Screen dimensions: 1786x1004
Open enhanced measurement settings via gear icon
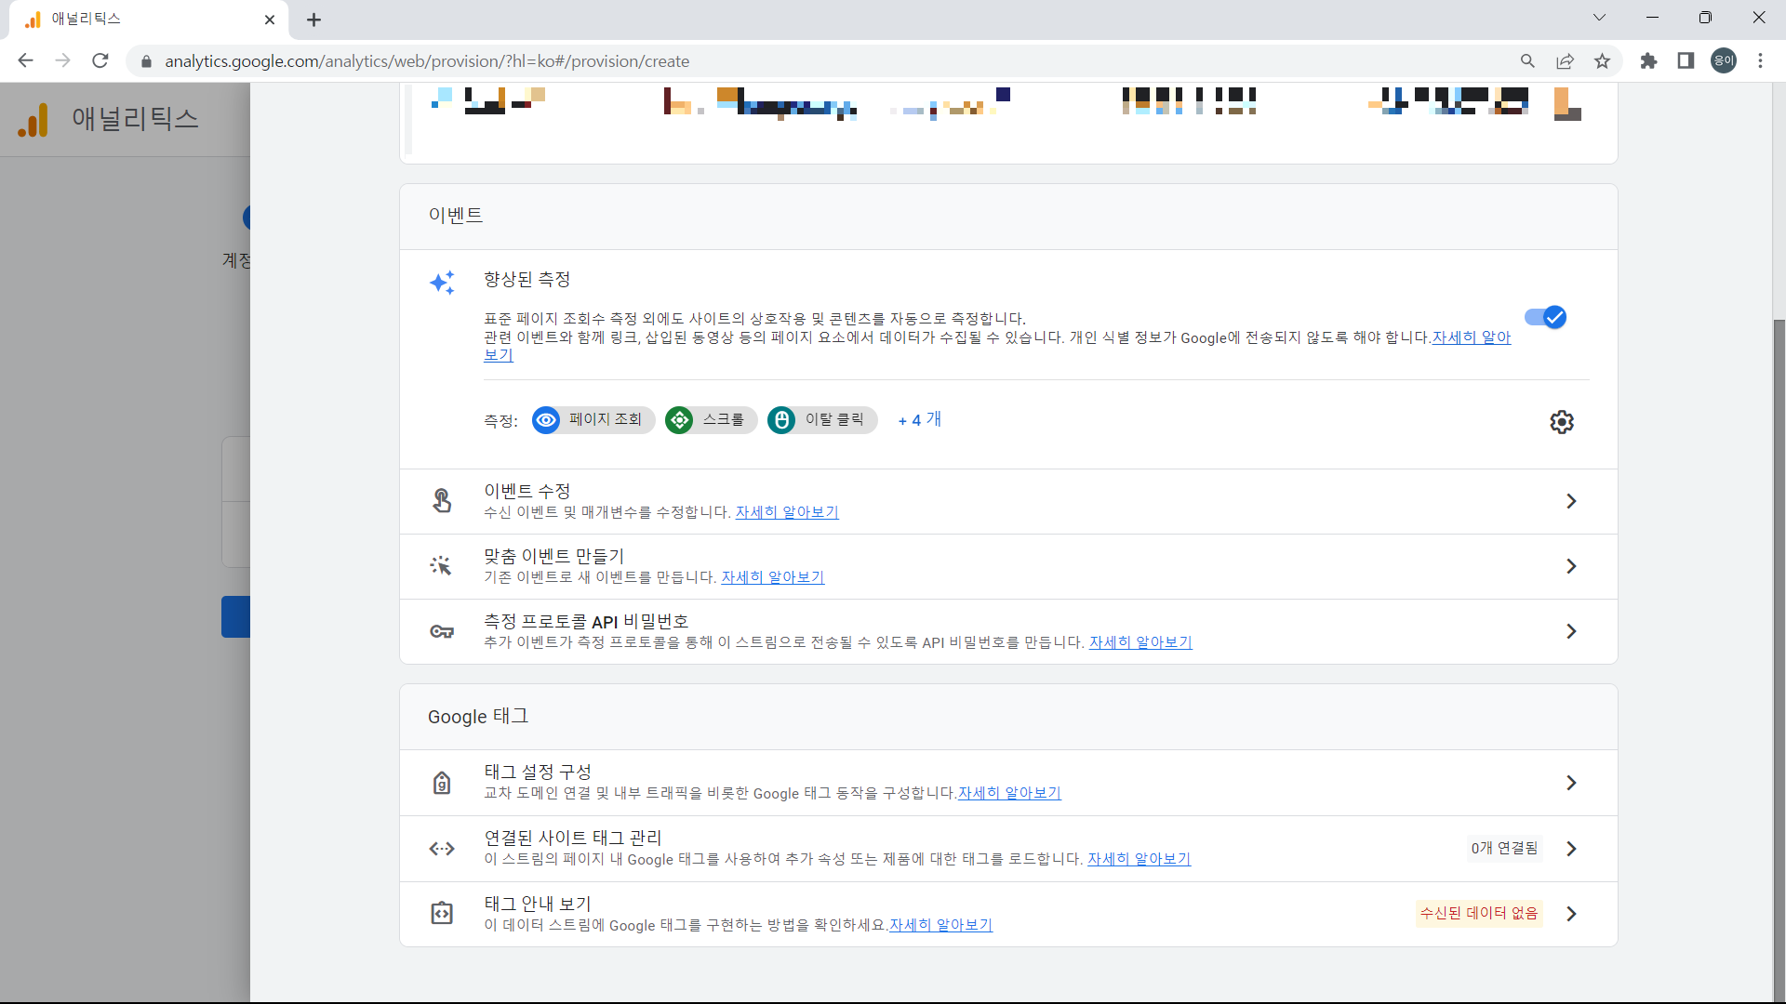(1562, 422)
